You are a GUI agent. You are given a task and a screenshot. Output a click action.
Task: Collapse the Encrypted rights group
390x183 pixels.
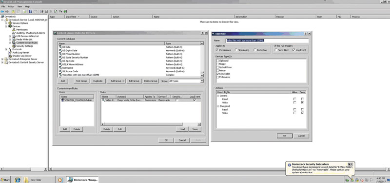pyautogui.click(x=218, y=106)
